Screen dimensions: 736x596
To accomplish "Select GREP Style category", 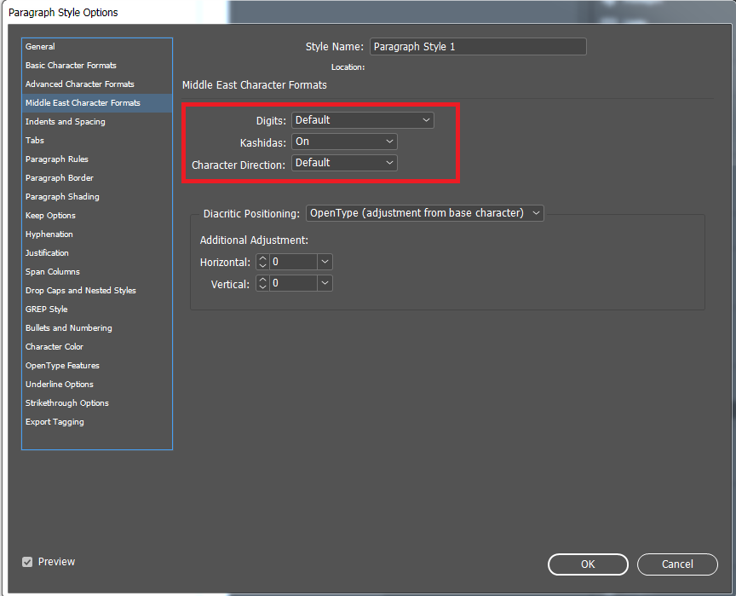I will [97, 310].
